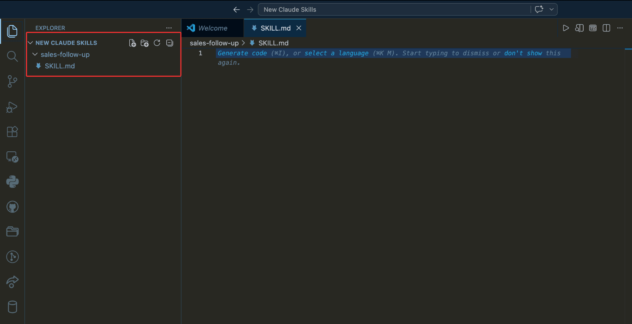Viewport: 632px width, 324px height.
Task: Click New Folder icon in explorer header
Action: point(144,43)
